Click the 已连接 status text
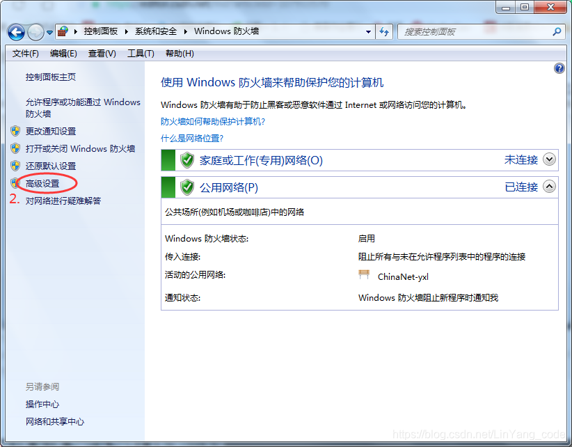 pos(521,187)
